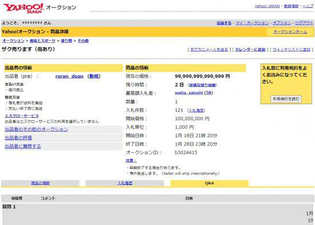Click the 利用規約を読む button

(286, 99)
